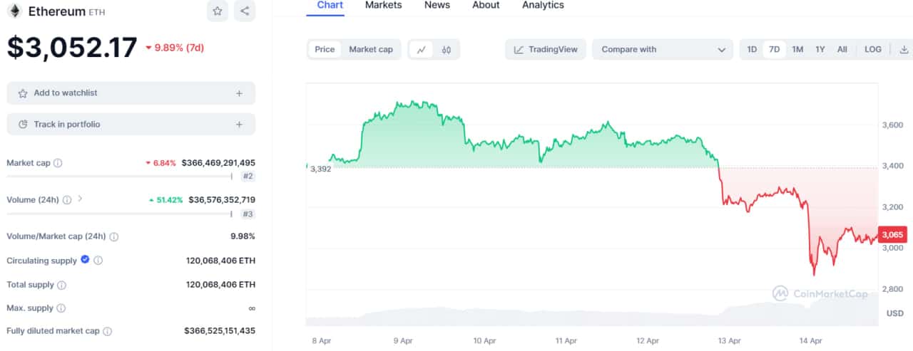The height and width of the screenshot is (351, 913).
Task: Open the info icon for Volume/Market cap (24h)
Action: pyautogui.click(x=114, y=237)
